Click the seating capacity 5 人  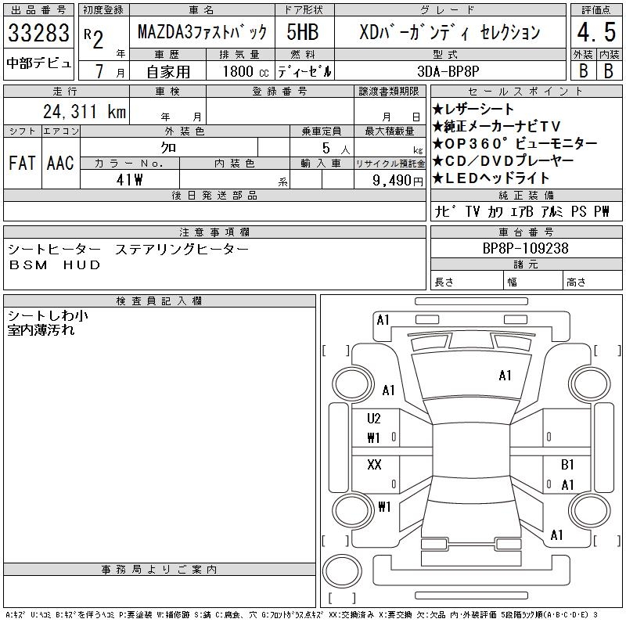[x=336, y=149]
